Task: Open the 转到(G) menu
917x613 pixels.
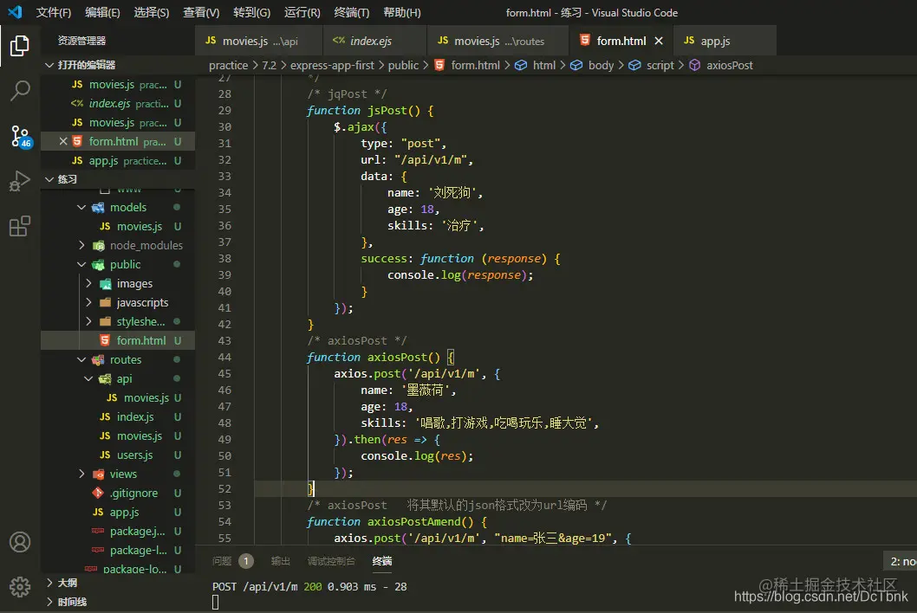Action: point(251,12)
